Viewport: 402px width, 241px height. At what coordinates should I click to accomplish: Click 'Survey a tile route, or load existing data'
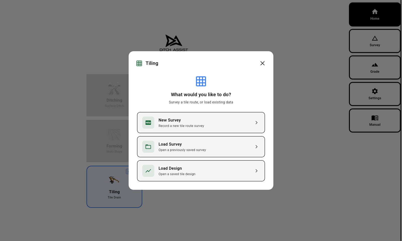pyautogui.click(x=201, y=102)
